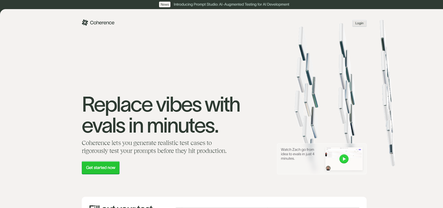Screen dimensions: 443x208
Task: Click the Login button
Action: coord(359,23)
